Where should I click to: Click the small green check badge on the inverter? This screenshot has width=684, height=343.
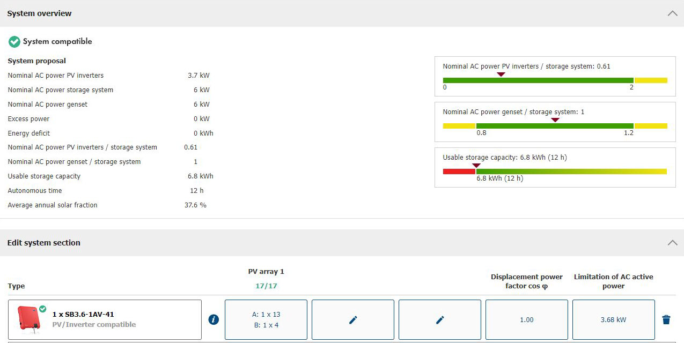43,309
